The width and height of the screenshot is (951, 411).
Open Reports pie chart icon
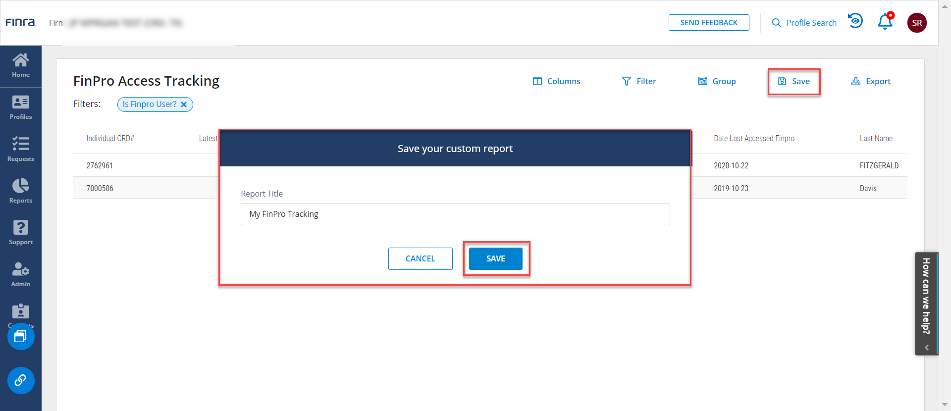(21, 191)
